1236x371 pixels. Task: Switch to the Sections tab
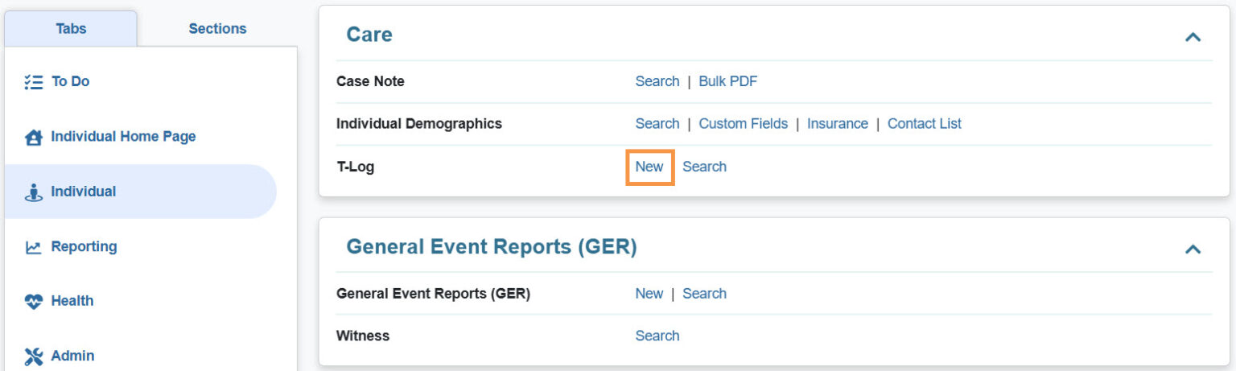click(x=217, y=28)
